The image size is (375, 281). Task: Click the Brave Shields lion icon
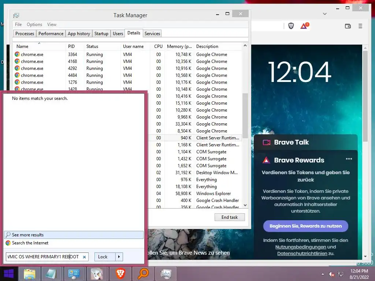(291, 26)
